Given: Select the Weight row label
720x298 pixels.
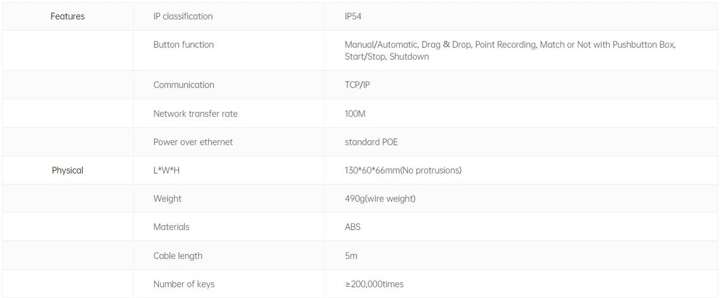Looking at the screenshot, I should (167, 199).
